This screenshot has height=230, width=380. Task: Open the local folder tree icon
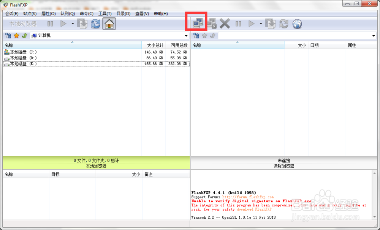(8, 36)
